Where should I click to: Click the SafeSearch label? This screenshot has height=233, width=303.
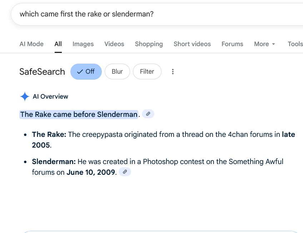click(42, 71)
